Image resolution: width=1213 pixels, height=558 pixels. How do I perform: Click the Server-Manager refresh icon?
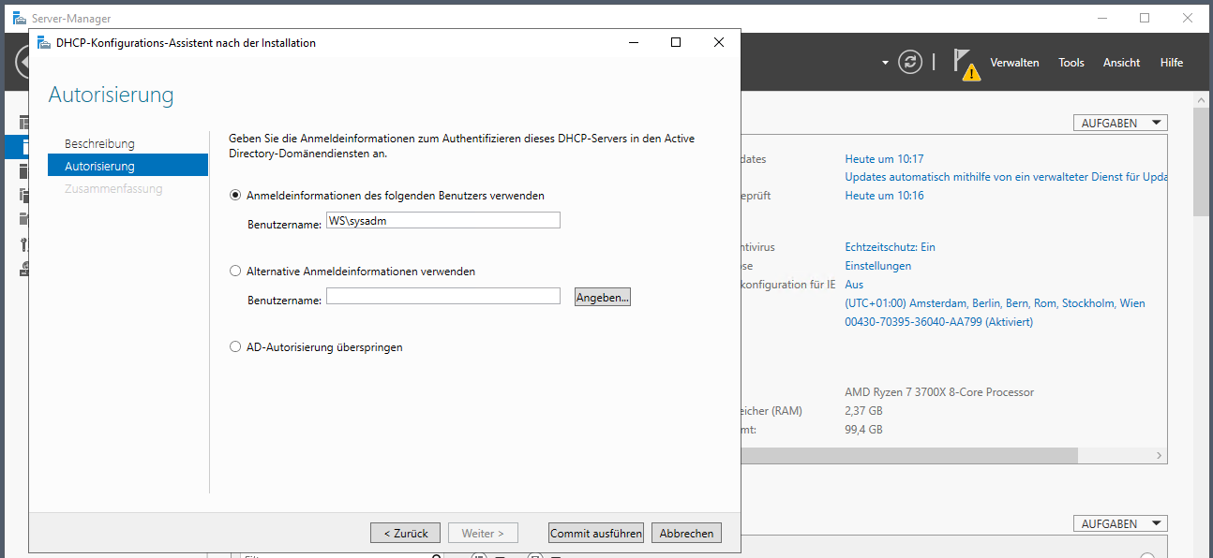[x=910, y=62]
